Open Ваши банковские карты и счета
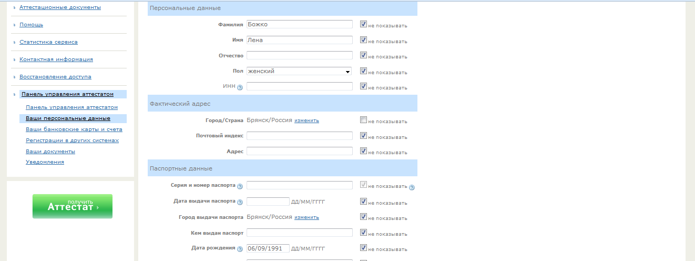695x261 pixels. click(x=74, y=129)
